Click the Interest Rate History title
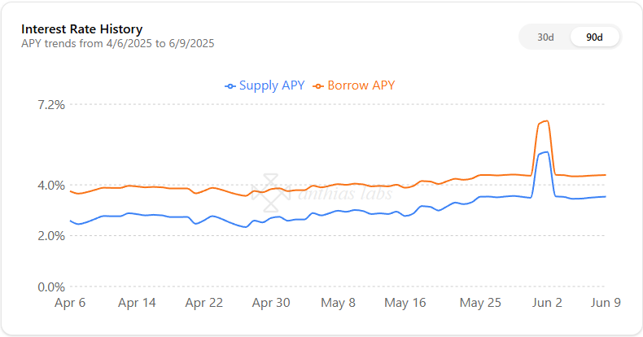Image resolution: width=643 pixels, height=337 pixels. point(82,29)
